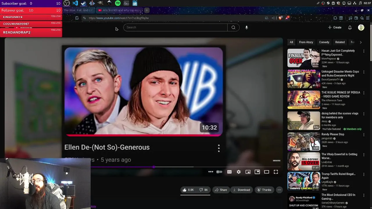Click the bookmark icon beside the address bar

77,18
